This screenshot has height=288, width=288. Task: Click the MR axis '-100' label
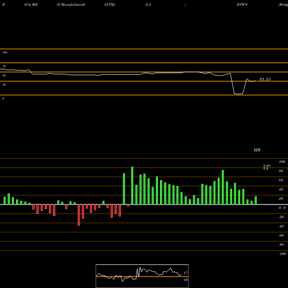coord(282,254)
